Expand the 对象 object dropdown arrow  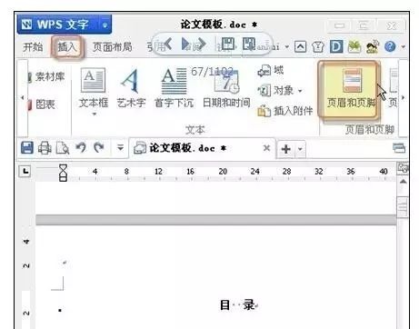300,91
